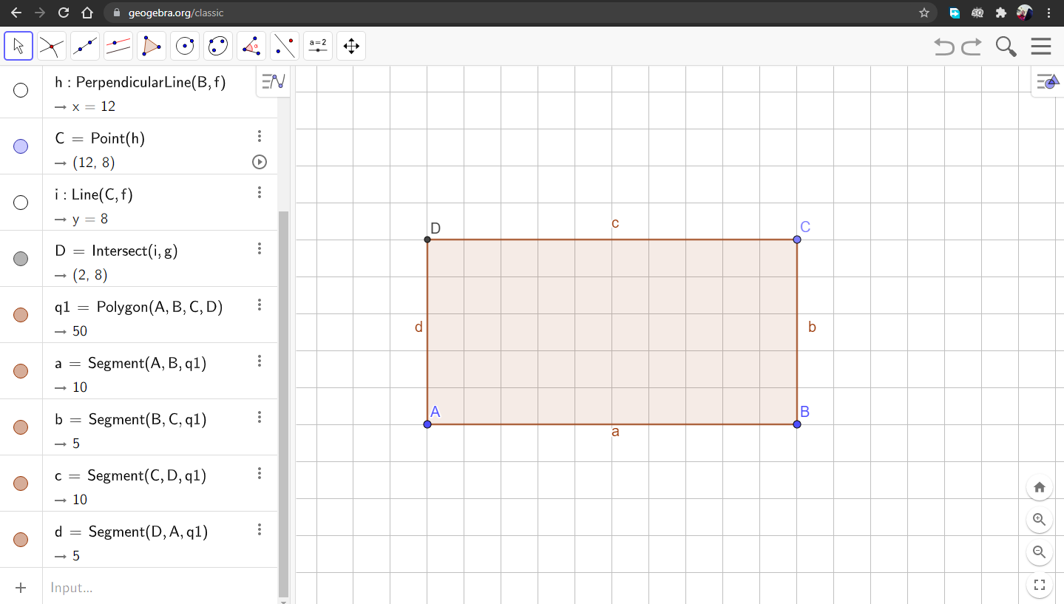This screenshot has width=1064, height=604.
Task: Select the Reflect about Line tool
Action: pos(285,46)
